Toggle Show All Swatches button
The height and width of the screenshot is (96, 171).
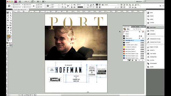[129, 60]
